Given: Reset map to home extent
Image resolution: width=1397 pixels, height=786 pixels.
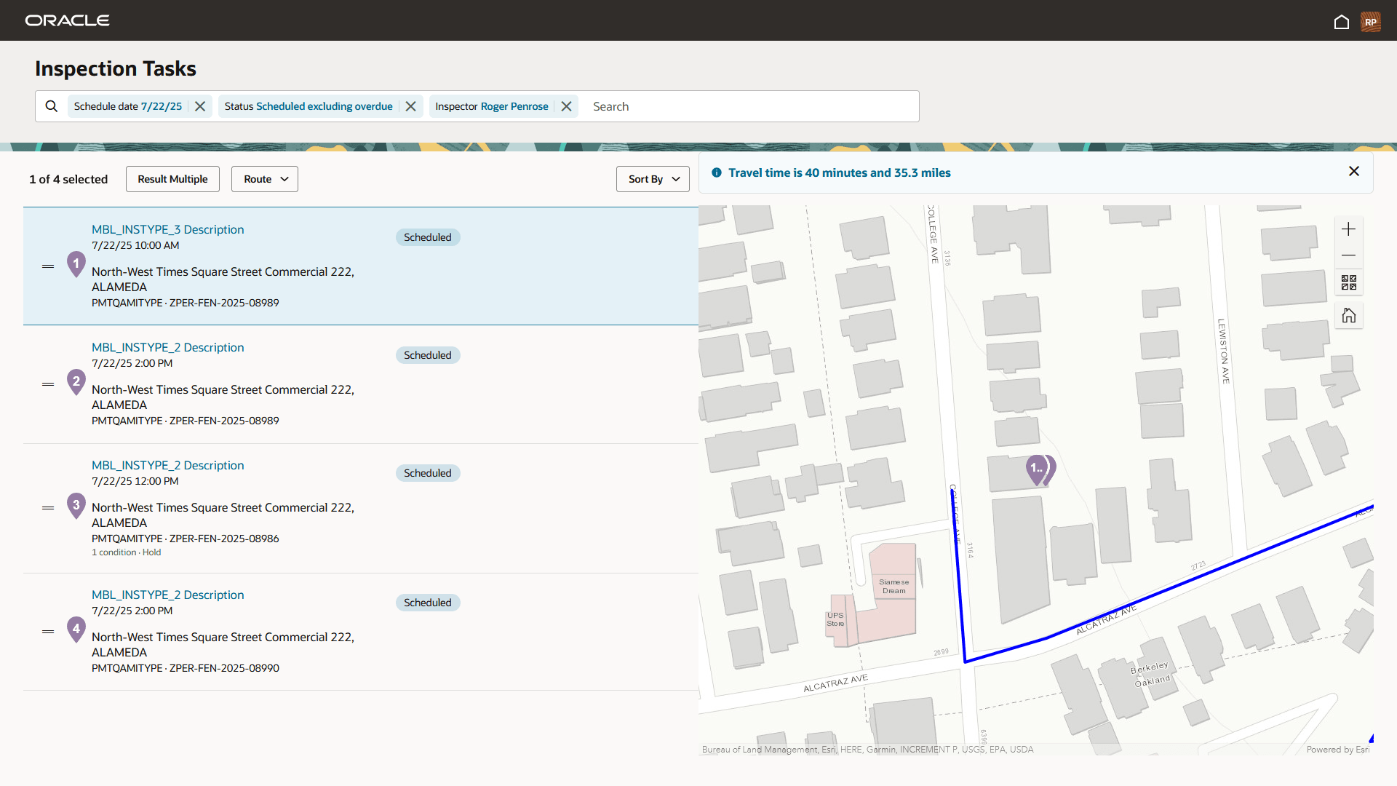Looking at the screenshot, I should 1348,315.
